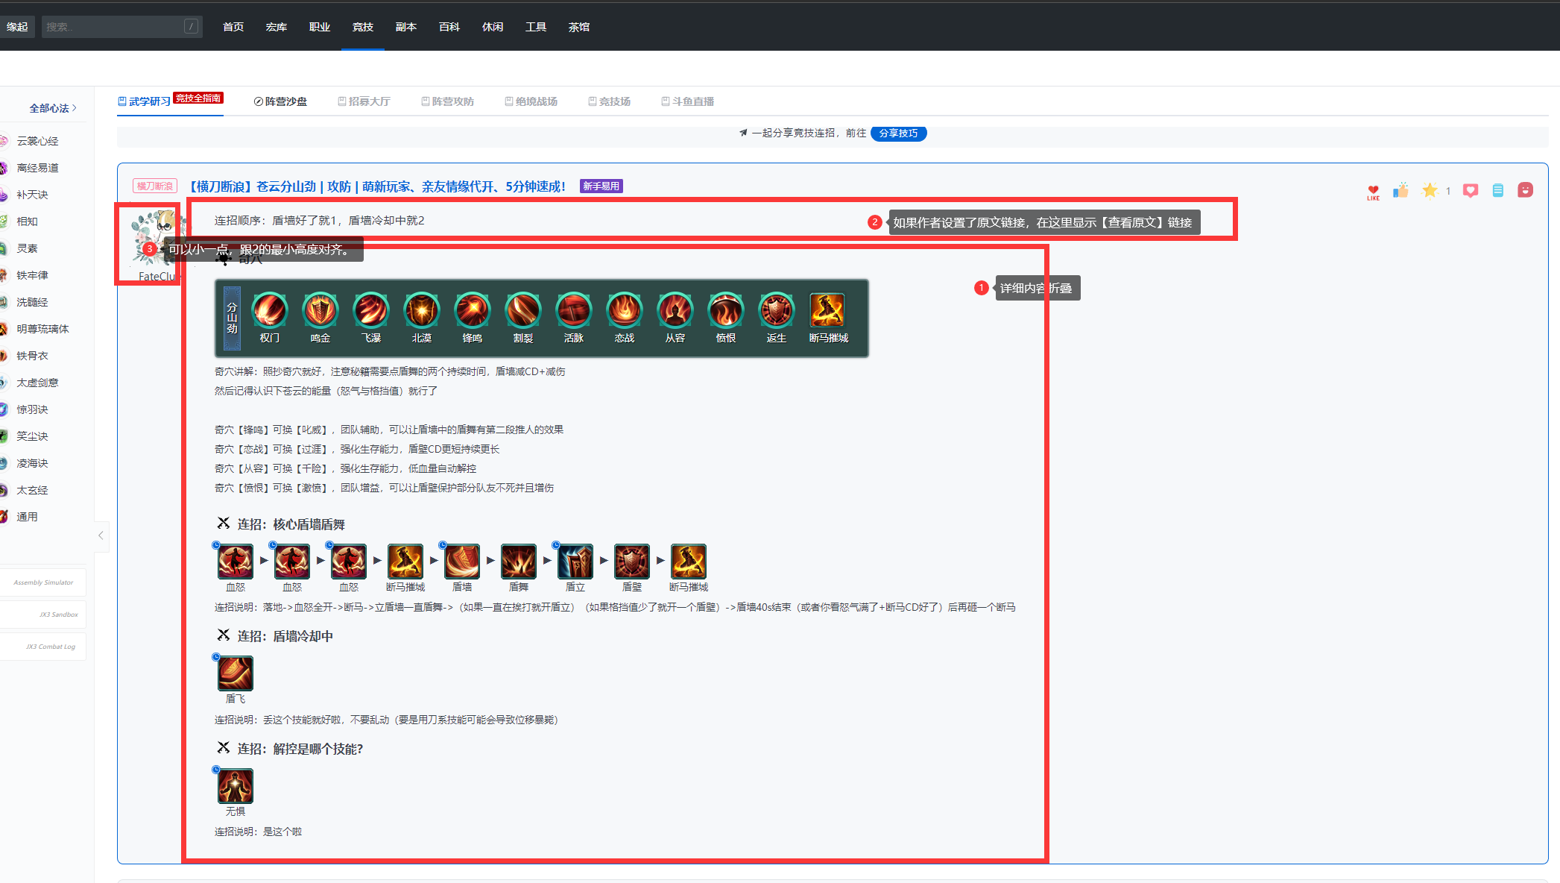Screen dimensions: 1560x883
Task: Click the 无惧 skill icon in the last combo
Action: (235, 786)
